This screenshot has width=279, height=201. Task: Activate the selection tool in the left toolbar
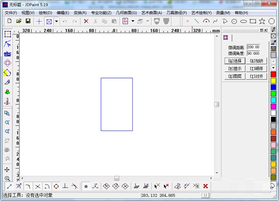[x=8, y=34]
